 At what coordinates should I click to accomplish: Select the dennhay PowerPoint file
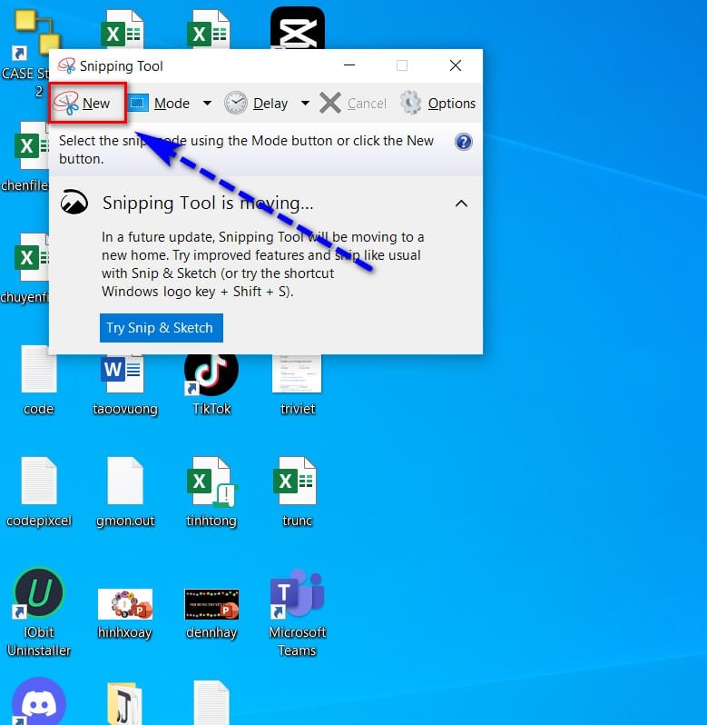point(211,604)
